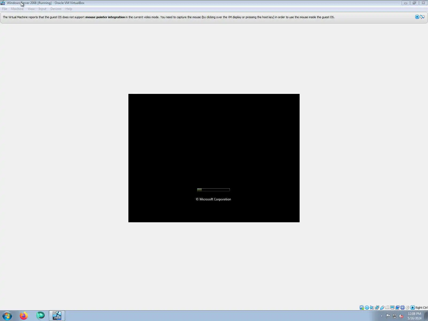Screen dimensions: 428x321
Task: Open the File menu
Action: tap(5, 9)
